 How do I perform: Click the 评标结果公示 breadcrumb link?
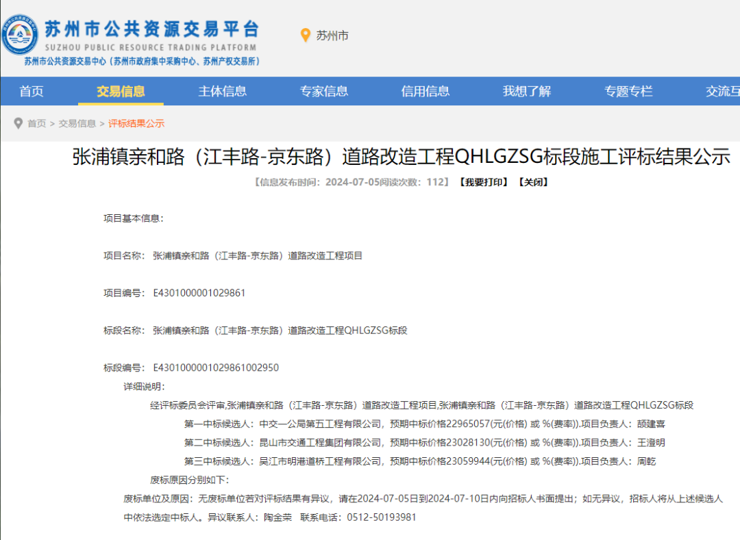coord(136,124)
